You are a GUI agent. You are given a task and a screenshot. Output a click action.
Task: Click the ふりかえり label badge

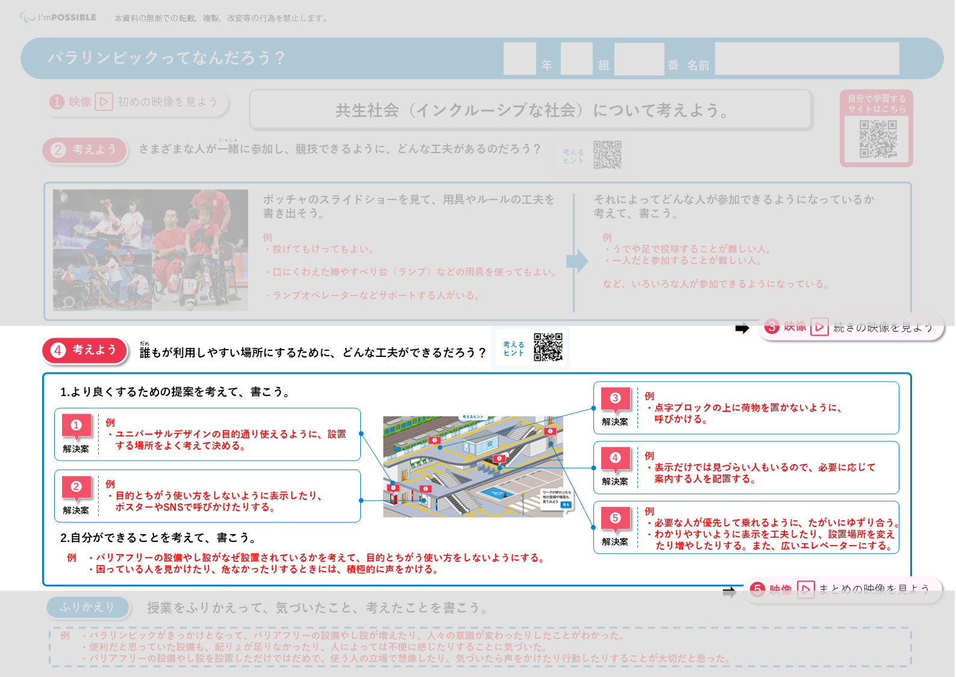[x=88, y=607]
